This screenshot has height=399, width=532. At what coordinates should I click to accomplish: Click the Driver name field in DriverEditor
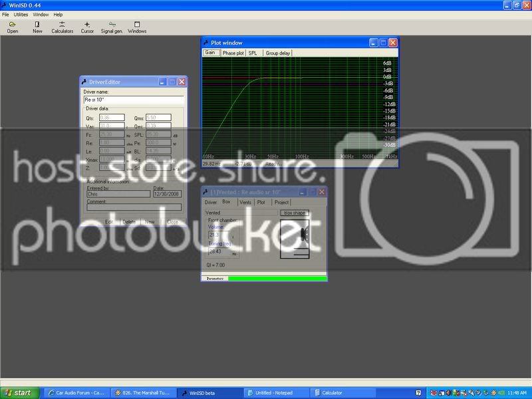pos(134,100)
